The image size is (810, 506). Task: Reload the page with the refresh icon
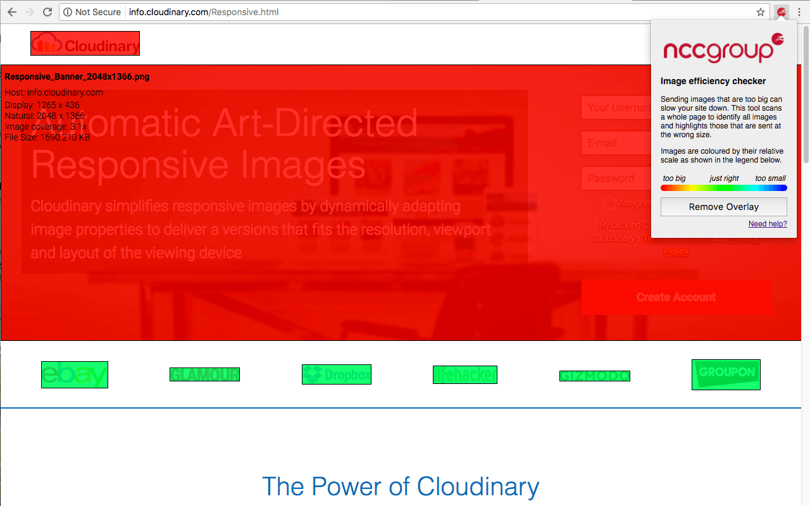coord(47,12)
